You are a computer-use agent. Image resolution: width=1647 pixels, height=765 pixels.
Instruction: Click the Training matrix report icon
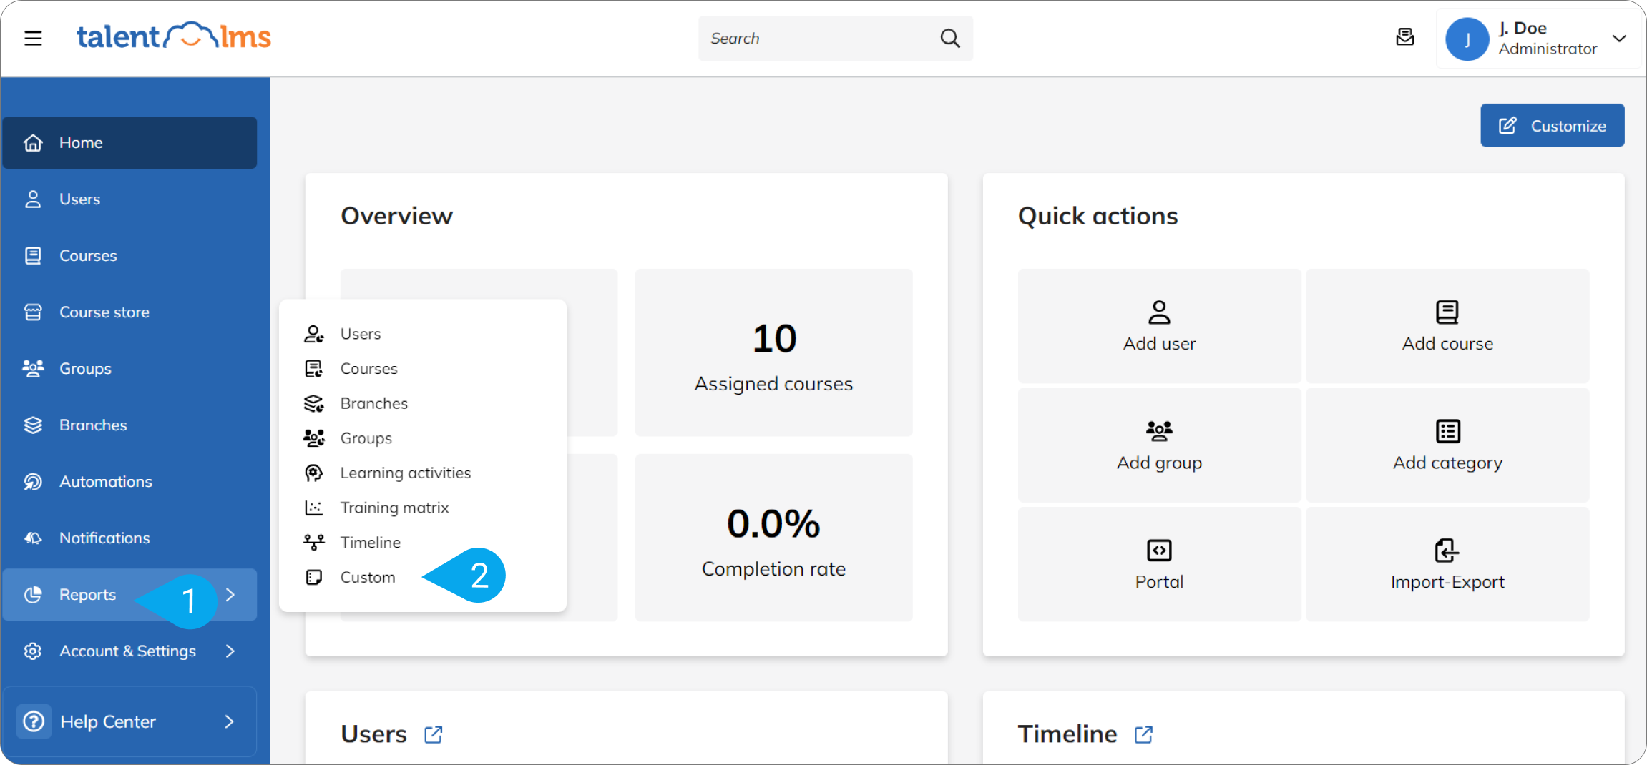coord(313,508)
